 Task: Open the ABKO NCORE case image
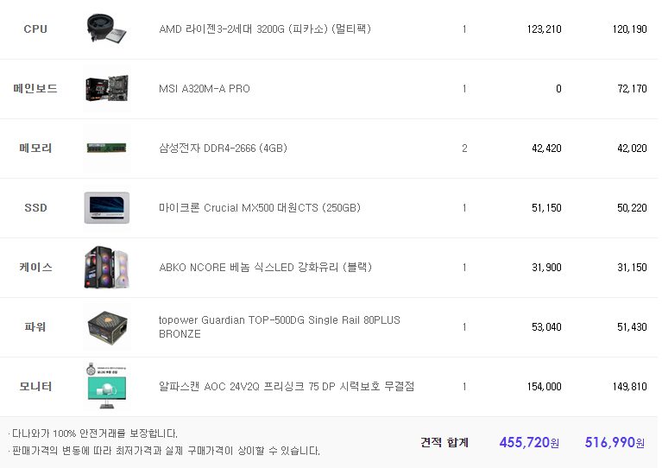pyautogui.click(x=107, y=267)
